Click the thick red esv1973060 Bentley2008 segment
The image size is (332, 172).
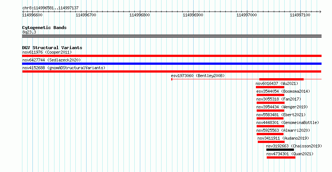click(x=281, y=79)
